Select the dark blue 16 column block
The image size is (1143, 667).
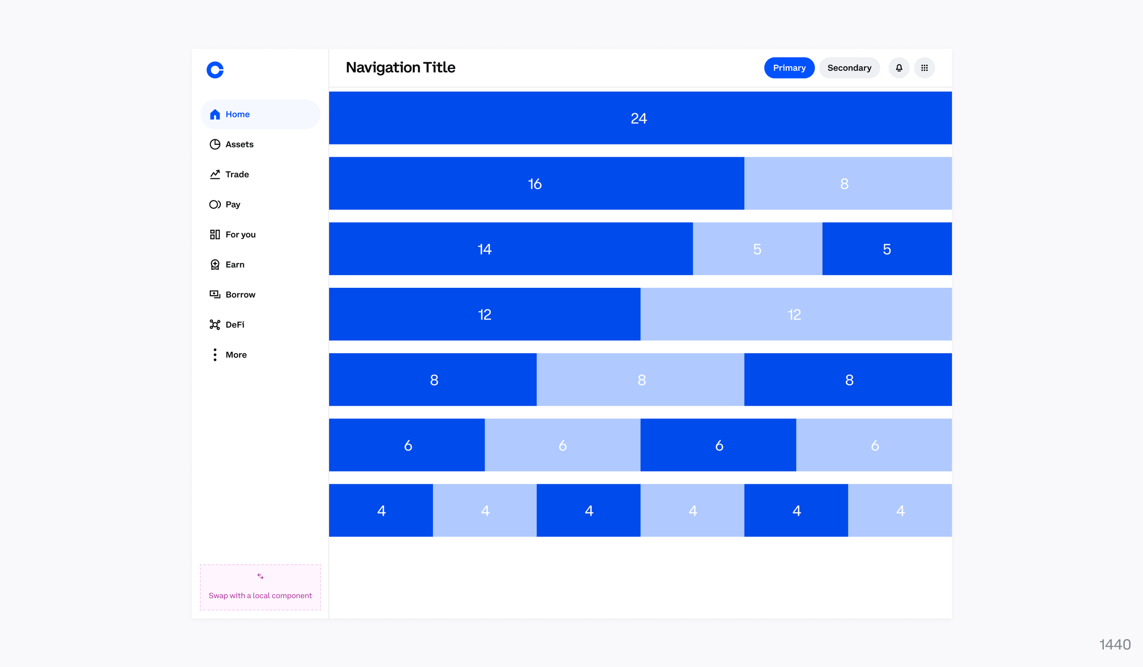[x=536, y=183]
